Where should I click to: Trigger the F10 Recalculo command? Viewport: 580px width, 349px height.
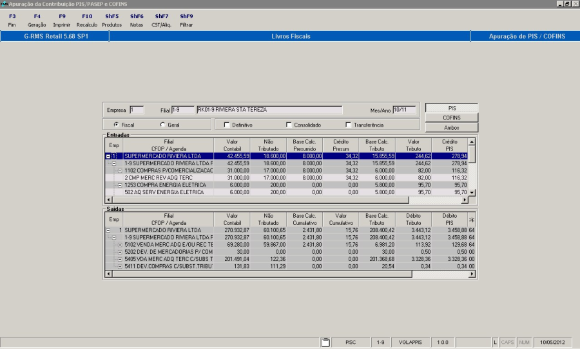coord(87,20)
